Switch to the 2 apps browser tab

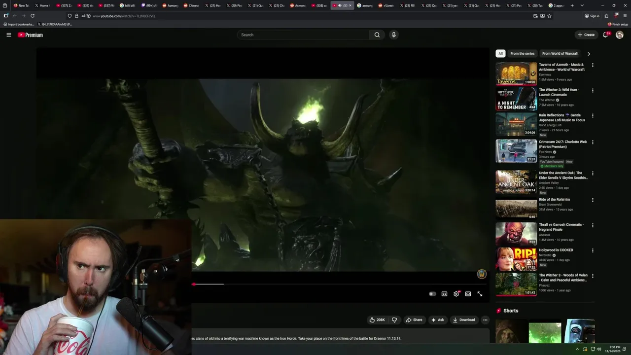556,5
